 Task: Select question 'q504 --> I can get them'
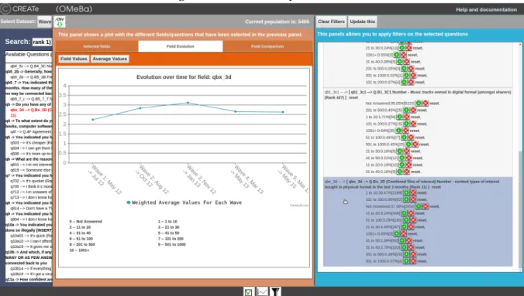pos(31,148)
